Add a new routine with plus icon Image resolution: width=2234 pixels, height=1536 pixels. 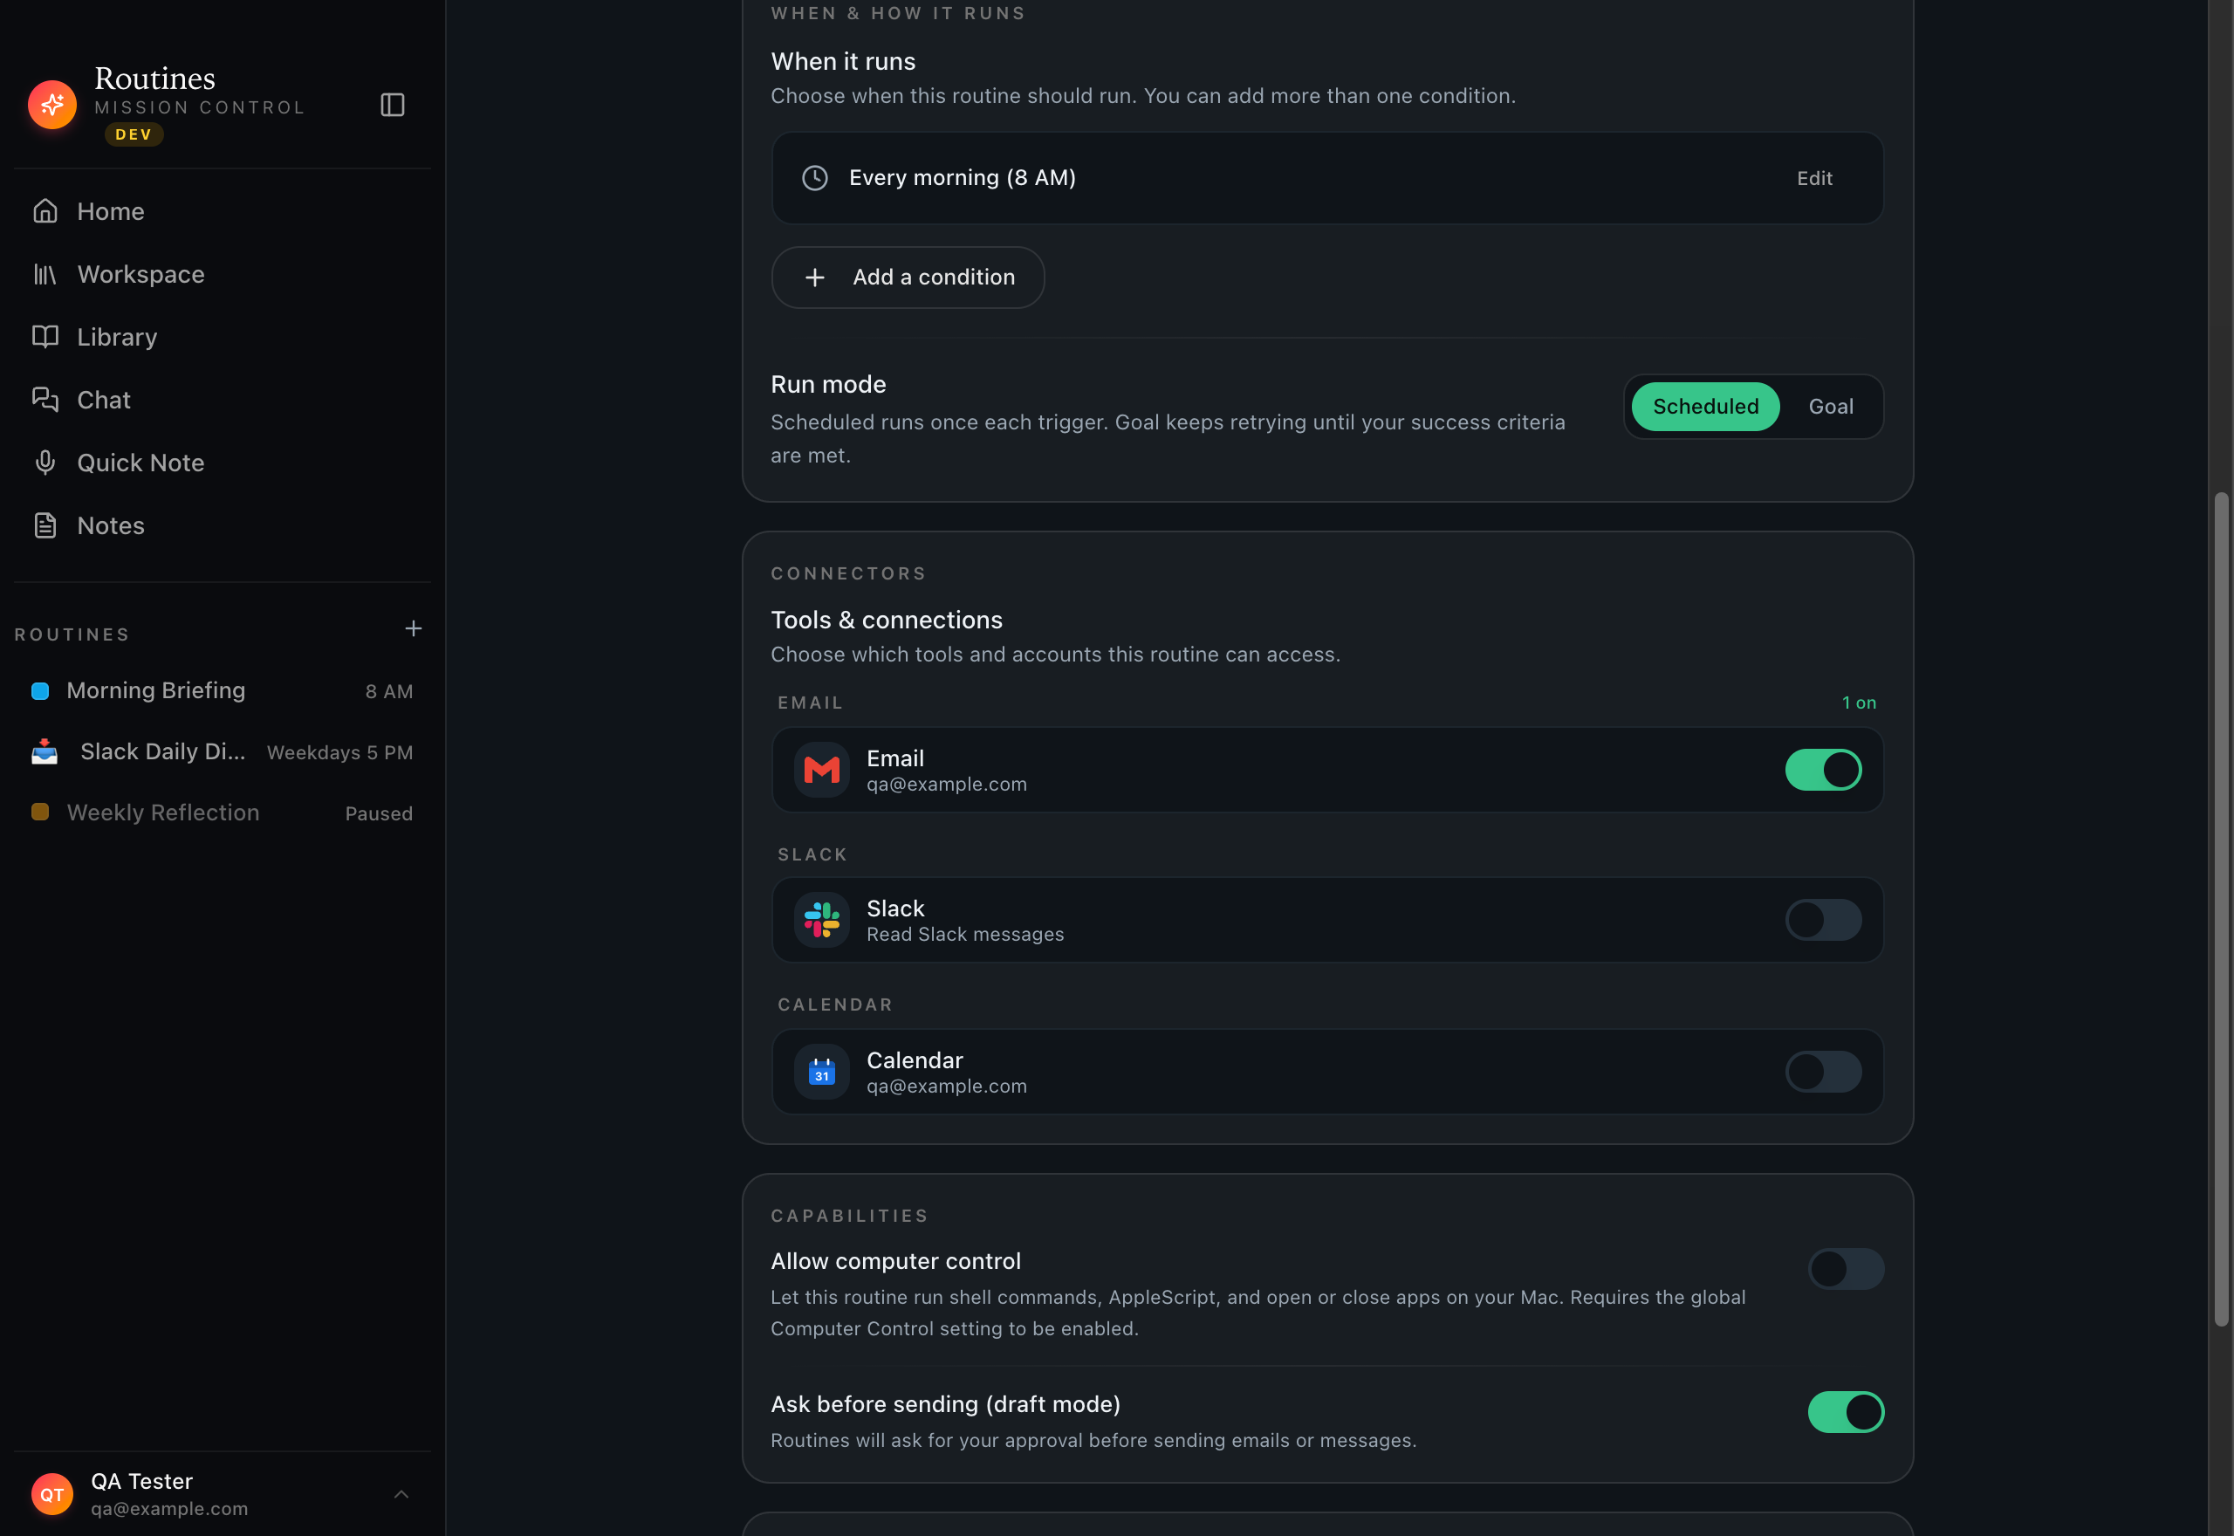click(x=414, y=628)
